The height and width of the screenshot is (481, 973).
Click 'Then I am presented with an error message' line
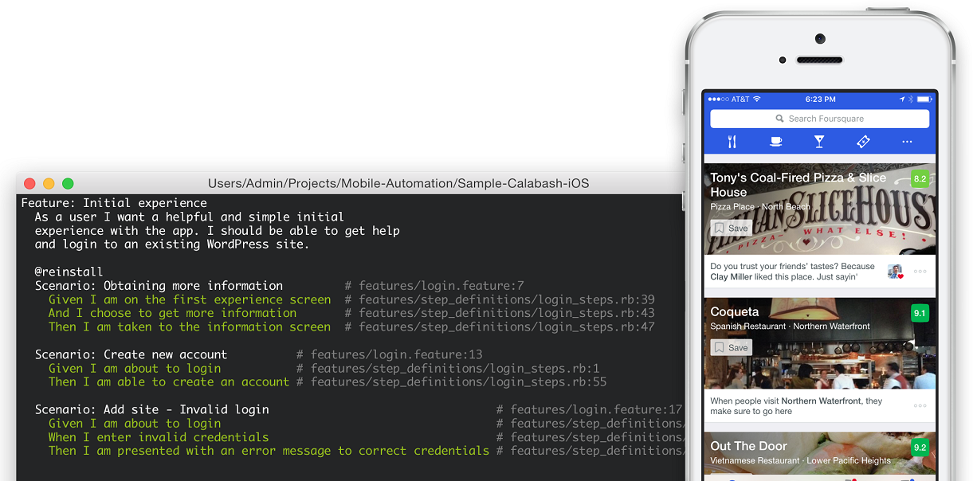pyautogui.click(x=269, y=451)
